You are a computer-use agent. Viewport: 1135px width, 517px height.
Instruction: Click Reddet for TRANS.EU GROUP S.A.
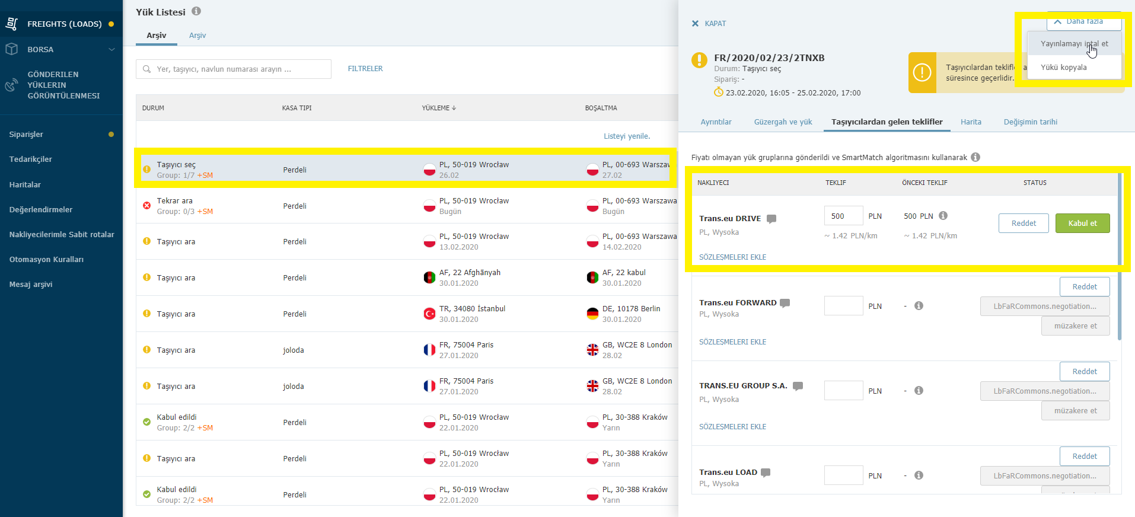[1085, 372]
